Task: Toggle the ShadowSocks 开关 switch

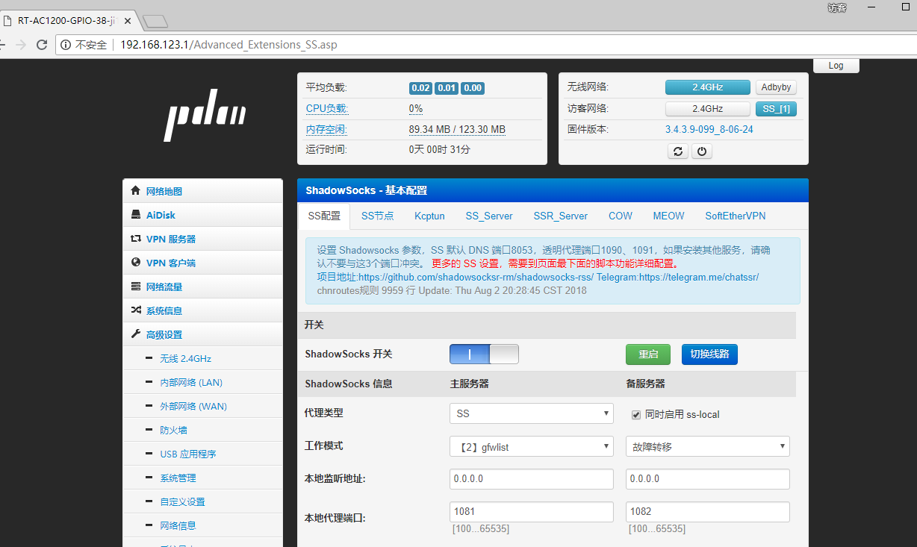Action: tap(484, 354)
